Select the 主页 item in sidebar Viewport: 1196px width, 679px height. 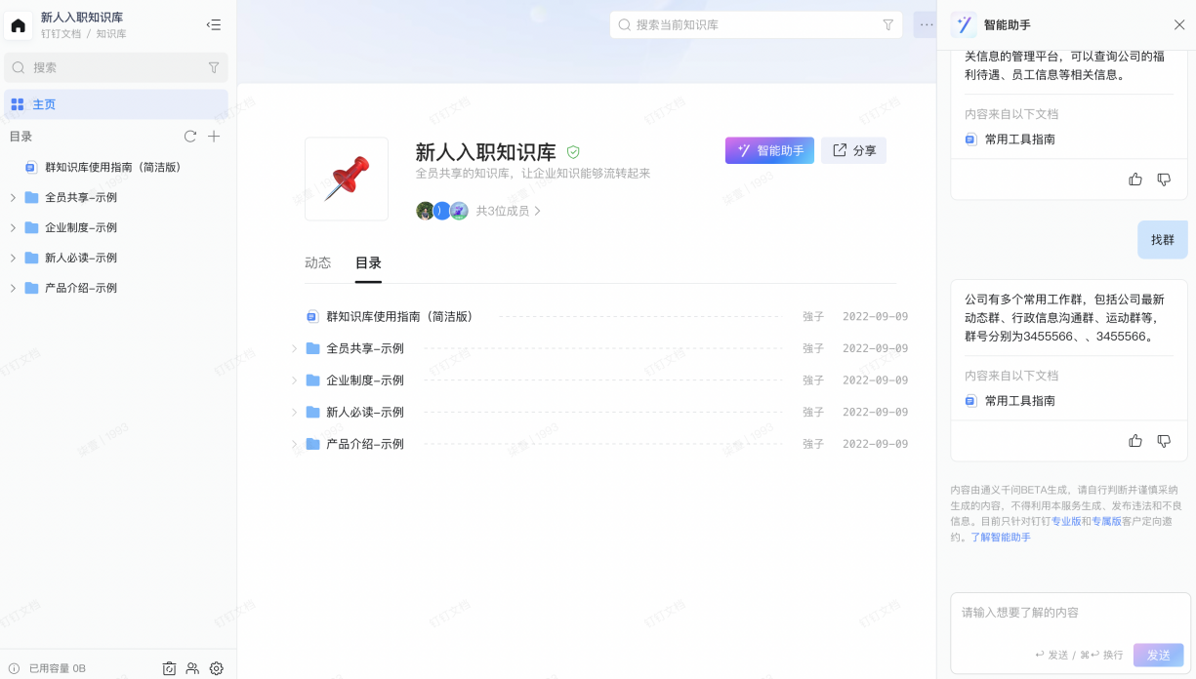(116, 104)
